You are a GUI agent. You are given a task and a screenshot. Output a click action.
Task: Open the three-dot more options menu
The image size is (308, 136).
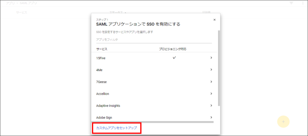point(303,3)
